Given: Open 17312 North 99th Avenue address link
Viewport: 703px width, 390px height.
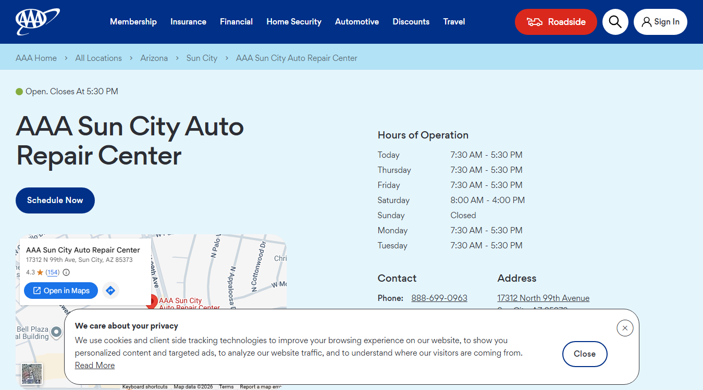Looking at the screenshot, I should click(x=544, y=298).
